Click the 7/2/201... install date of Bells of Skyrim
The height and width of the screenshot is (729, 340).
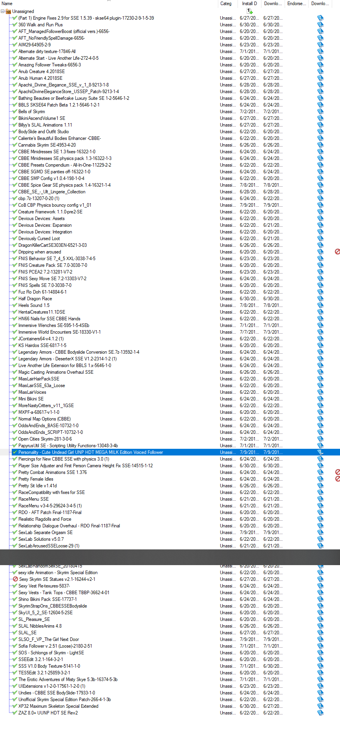pos(249,112)
